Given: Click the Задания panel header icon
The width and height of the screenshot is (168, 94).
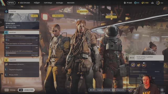Looking at the screenshot, I should [6, 60].
